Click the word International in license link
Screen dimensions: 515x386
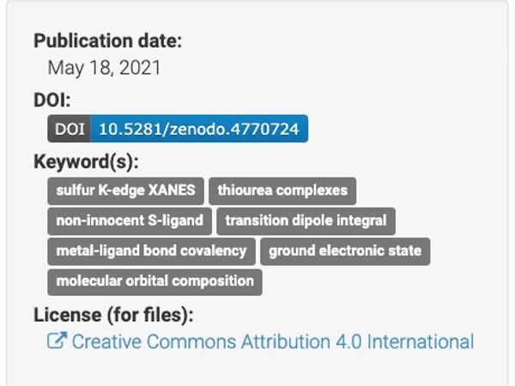tap(421, 341)
